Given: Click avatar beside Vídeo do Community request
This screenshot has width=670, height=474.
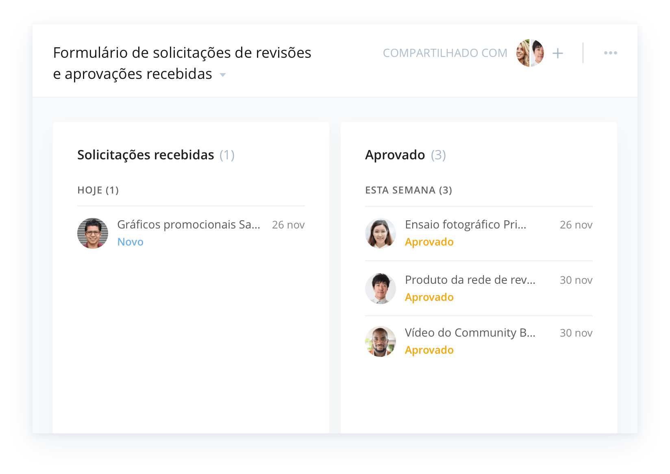Looking at the screenshot, I should [381, 341].
